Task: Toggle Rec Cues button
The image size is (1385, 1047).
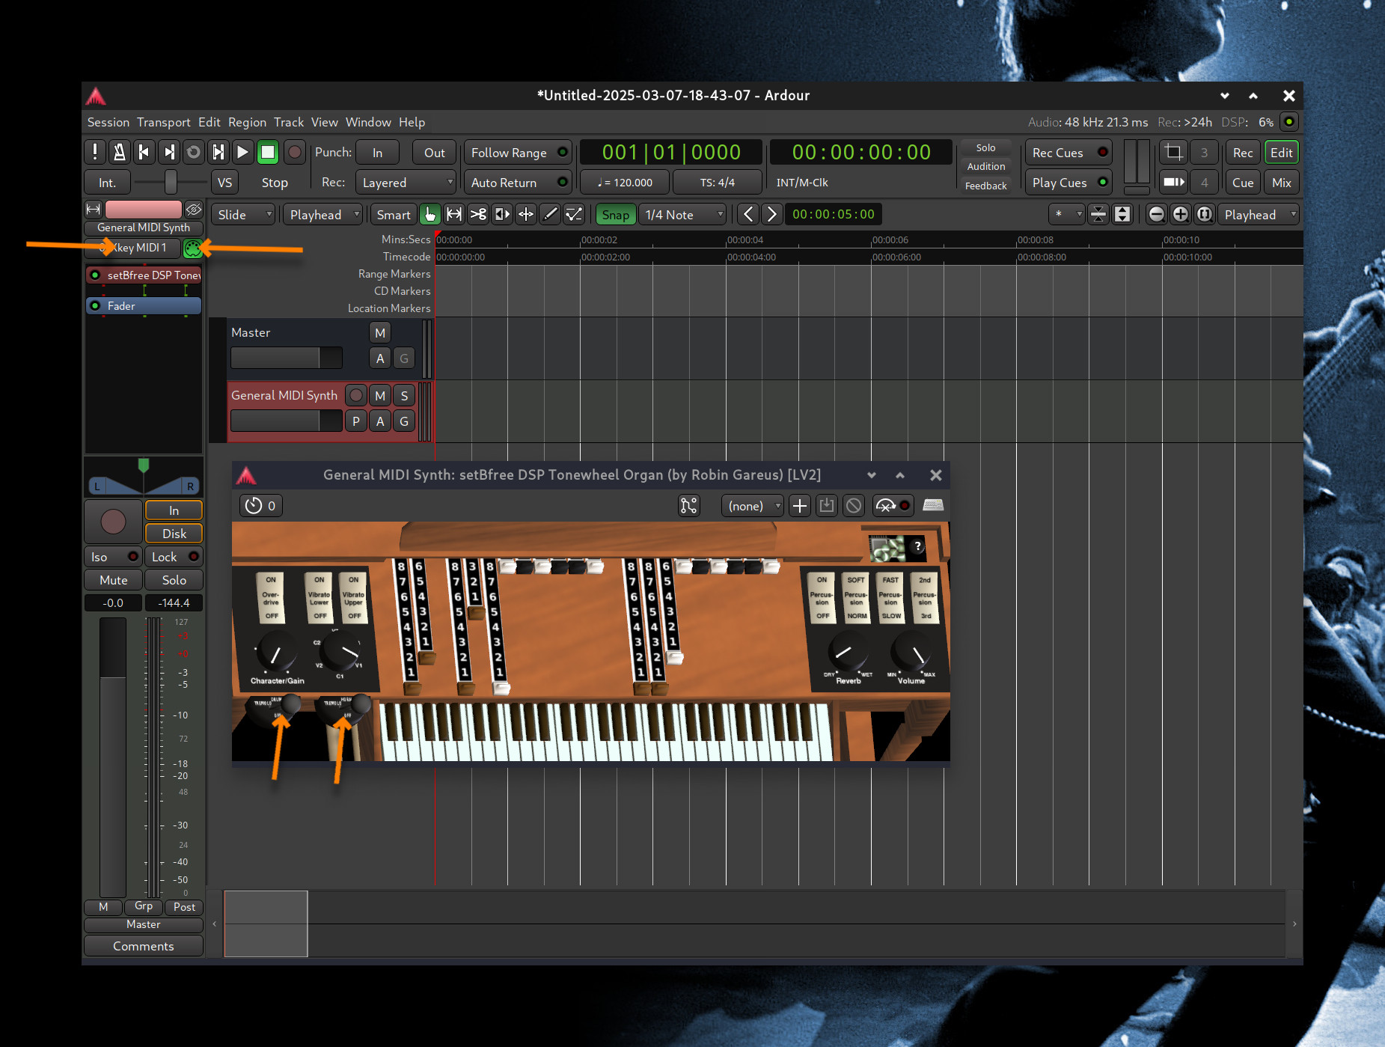Action: click(x=1068, y=153)
